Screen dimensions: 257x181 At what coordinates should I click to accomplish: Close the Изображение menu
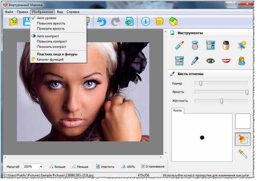coord(42,12)
